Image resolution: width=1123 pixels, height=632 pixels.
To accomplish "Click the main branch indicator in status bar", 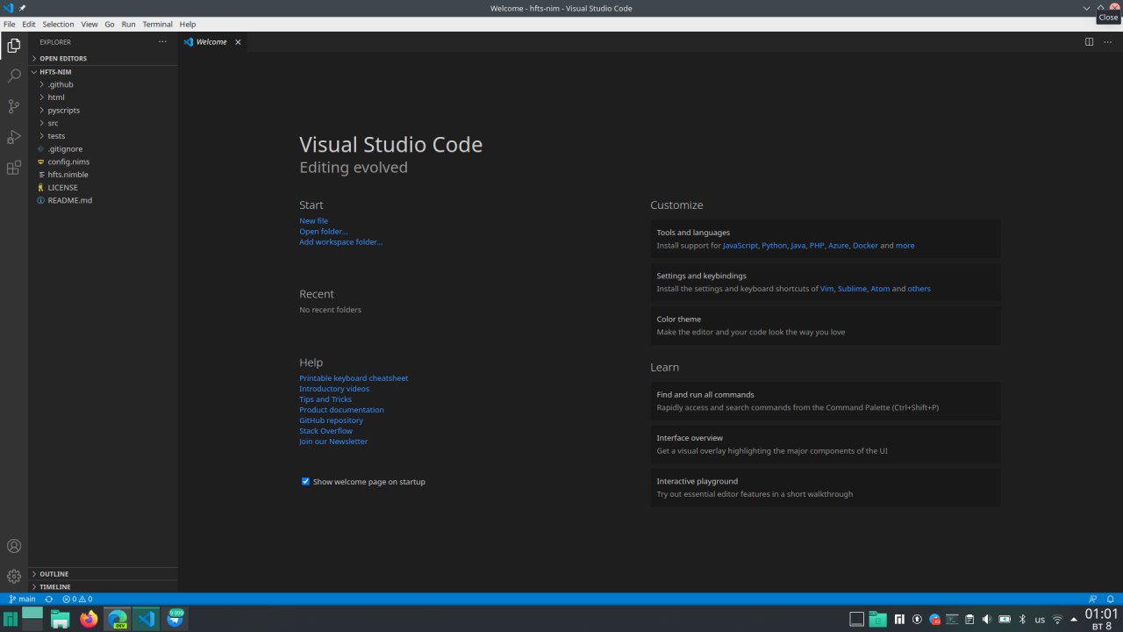I will (23, 599).
